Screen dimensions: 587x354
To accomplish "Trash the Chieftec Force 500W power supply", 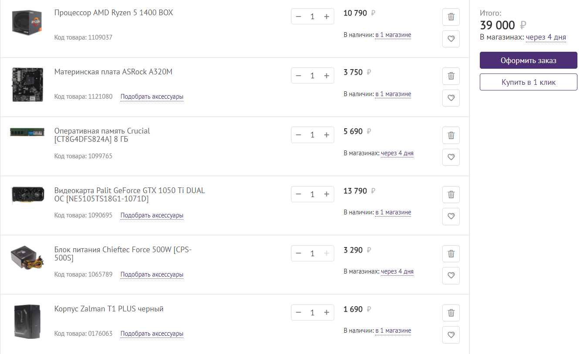I will coord(451,254).
